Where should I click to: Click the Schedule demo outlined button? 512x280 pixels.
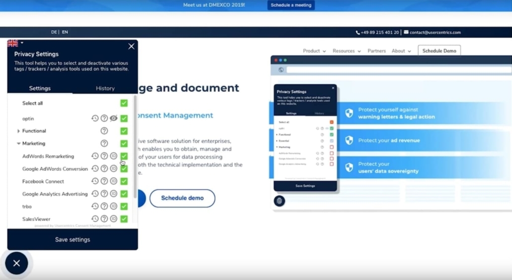point(182,198)
